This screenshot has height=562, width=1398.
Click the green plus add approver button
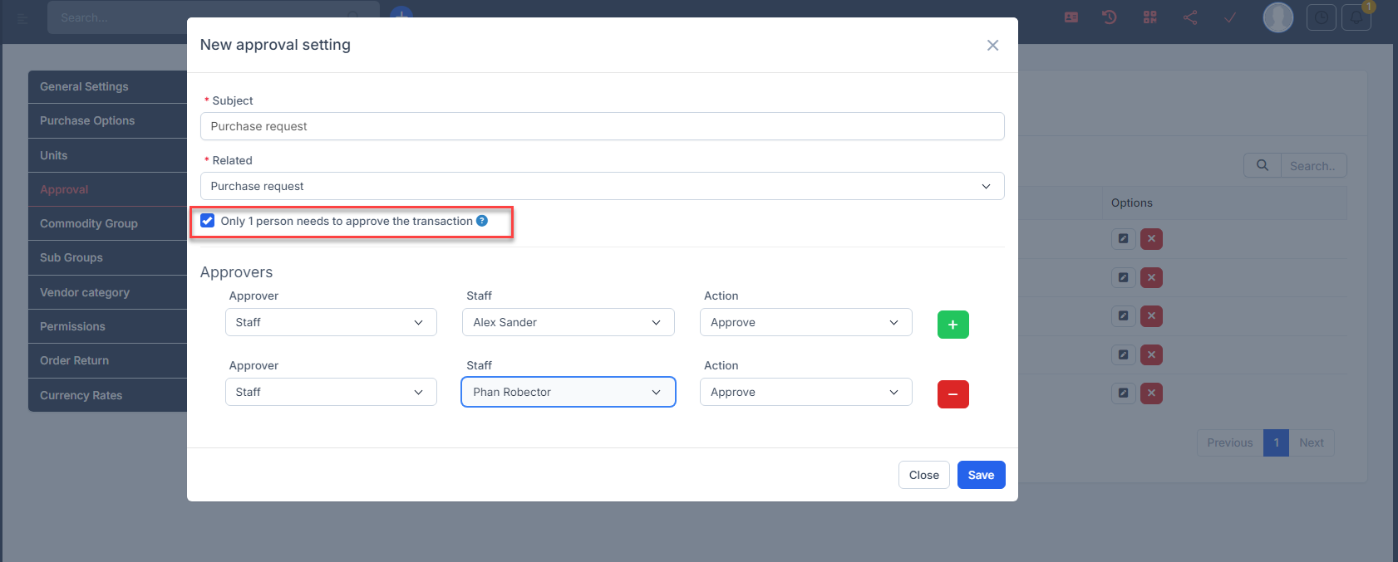pos(953,325)
